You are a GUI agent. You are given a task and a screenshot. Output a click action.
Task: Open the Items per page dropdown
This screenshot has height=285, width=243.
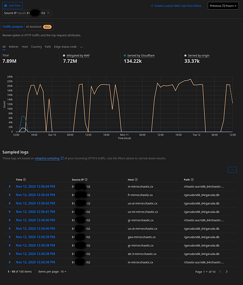(x=52, y=272)
